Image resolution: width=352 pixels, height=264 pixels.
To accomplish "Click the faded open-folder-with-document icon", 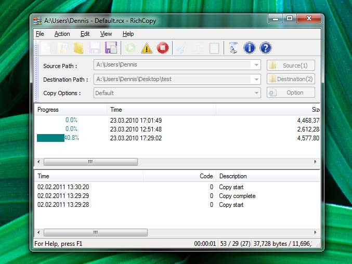I will point(62,48).
